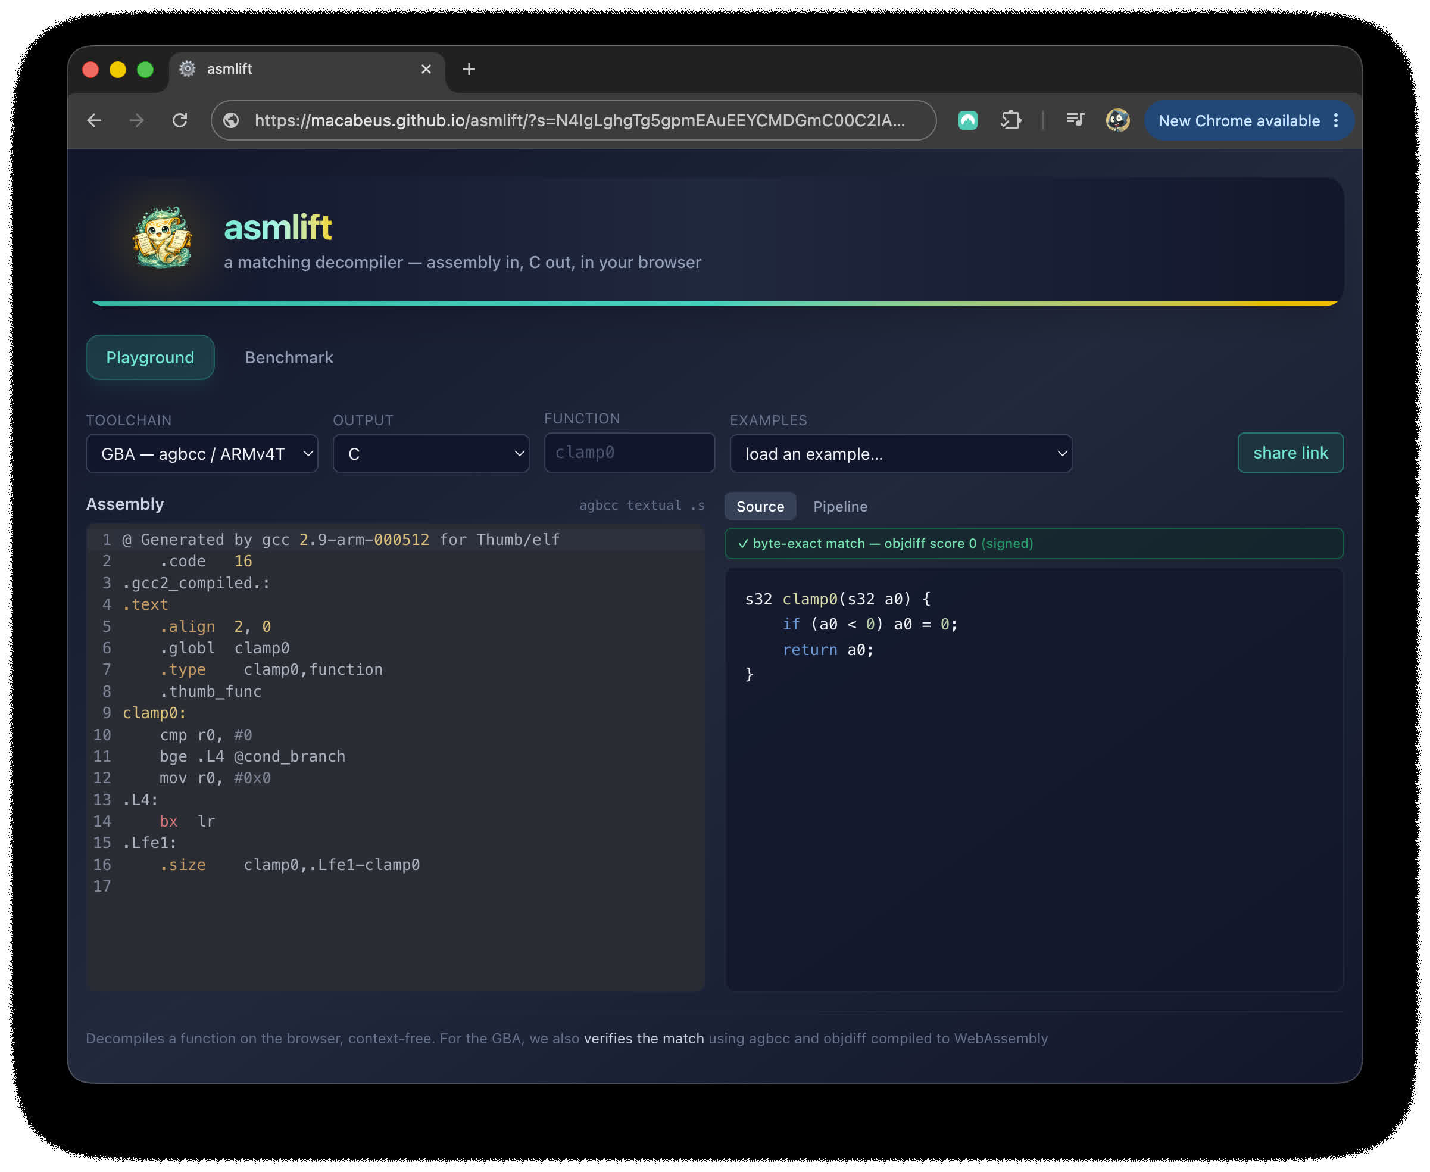
Task: Expand the Toolchain GBA agbcc dropdown
Action: 202,454
